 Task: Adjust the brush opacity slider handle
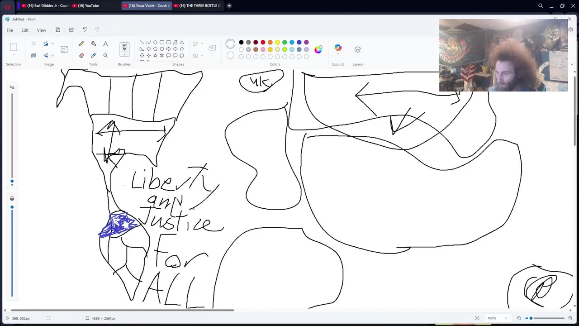[x=12, y=207]
